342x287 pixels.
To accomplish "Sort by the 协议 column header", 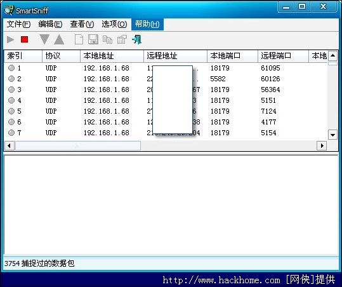I will point(61,56).
